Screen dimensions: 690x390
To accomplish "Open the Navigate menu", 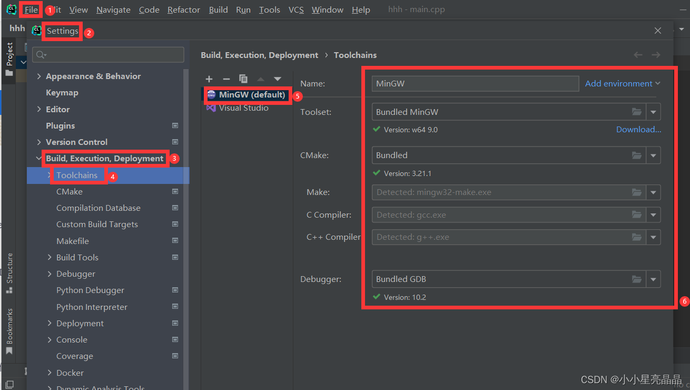I will point(113,9).
